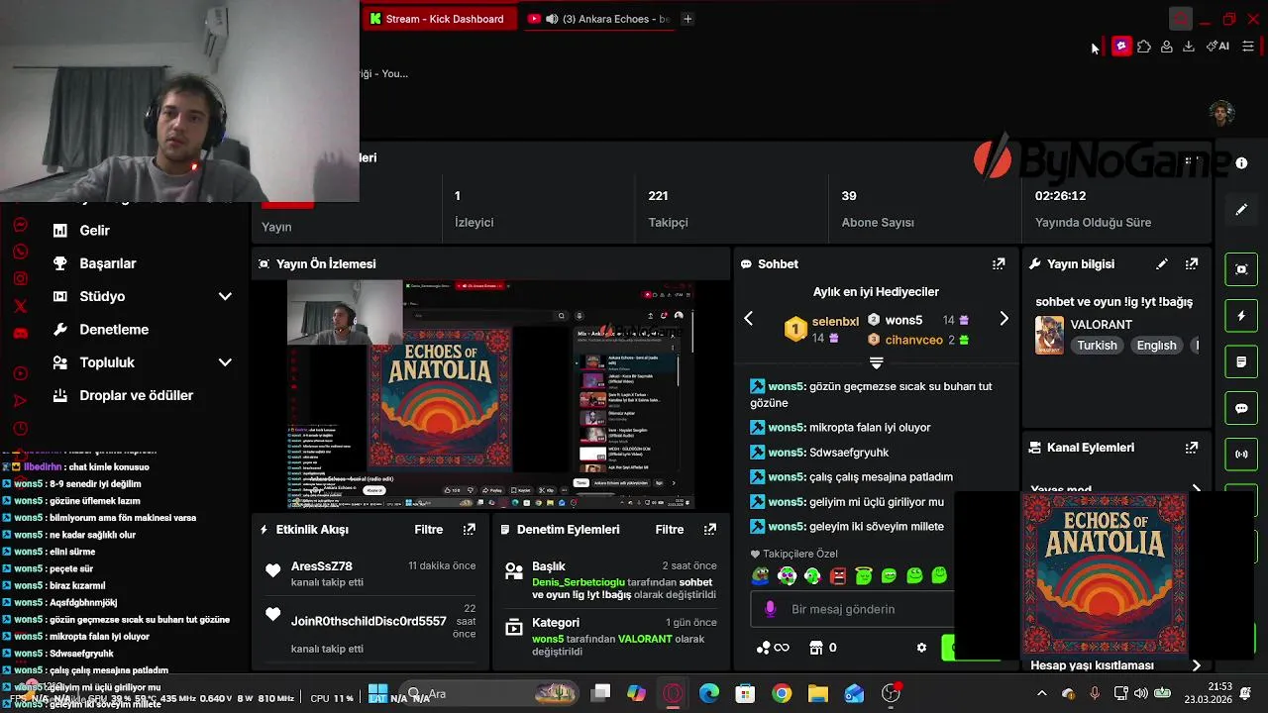1268x713 pixels.
Task: Open Windows Start menu
Action: pos(378,694)
